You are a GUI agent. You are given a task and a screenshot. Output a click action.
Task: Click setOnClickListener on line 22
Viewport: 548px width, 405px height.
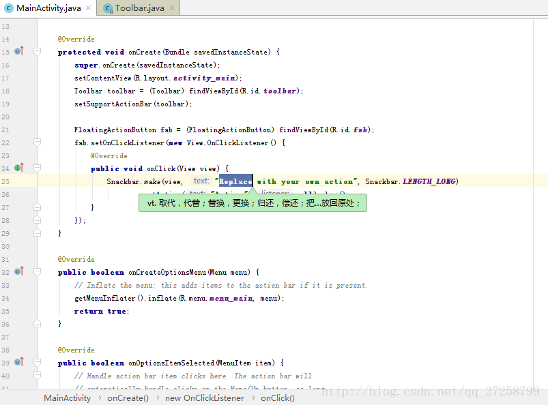click(x=127, y=142)
